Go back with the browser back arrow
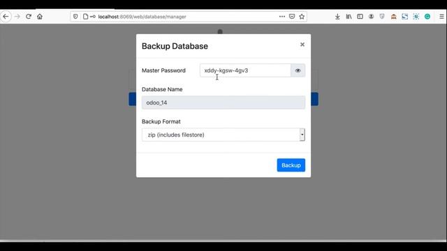447x251 pixels. pyautogui.click(x=6, y=17)
